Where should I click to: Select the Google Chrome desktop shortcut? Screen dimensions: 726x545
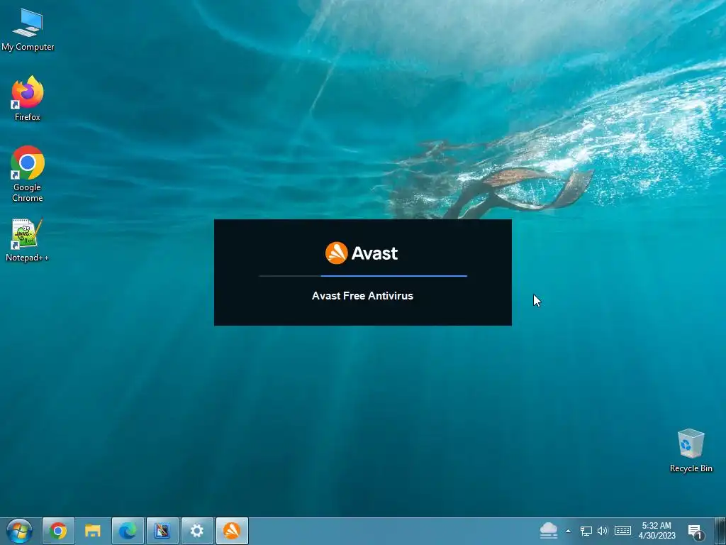point(28,175)
